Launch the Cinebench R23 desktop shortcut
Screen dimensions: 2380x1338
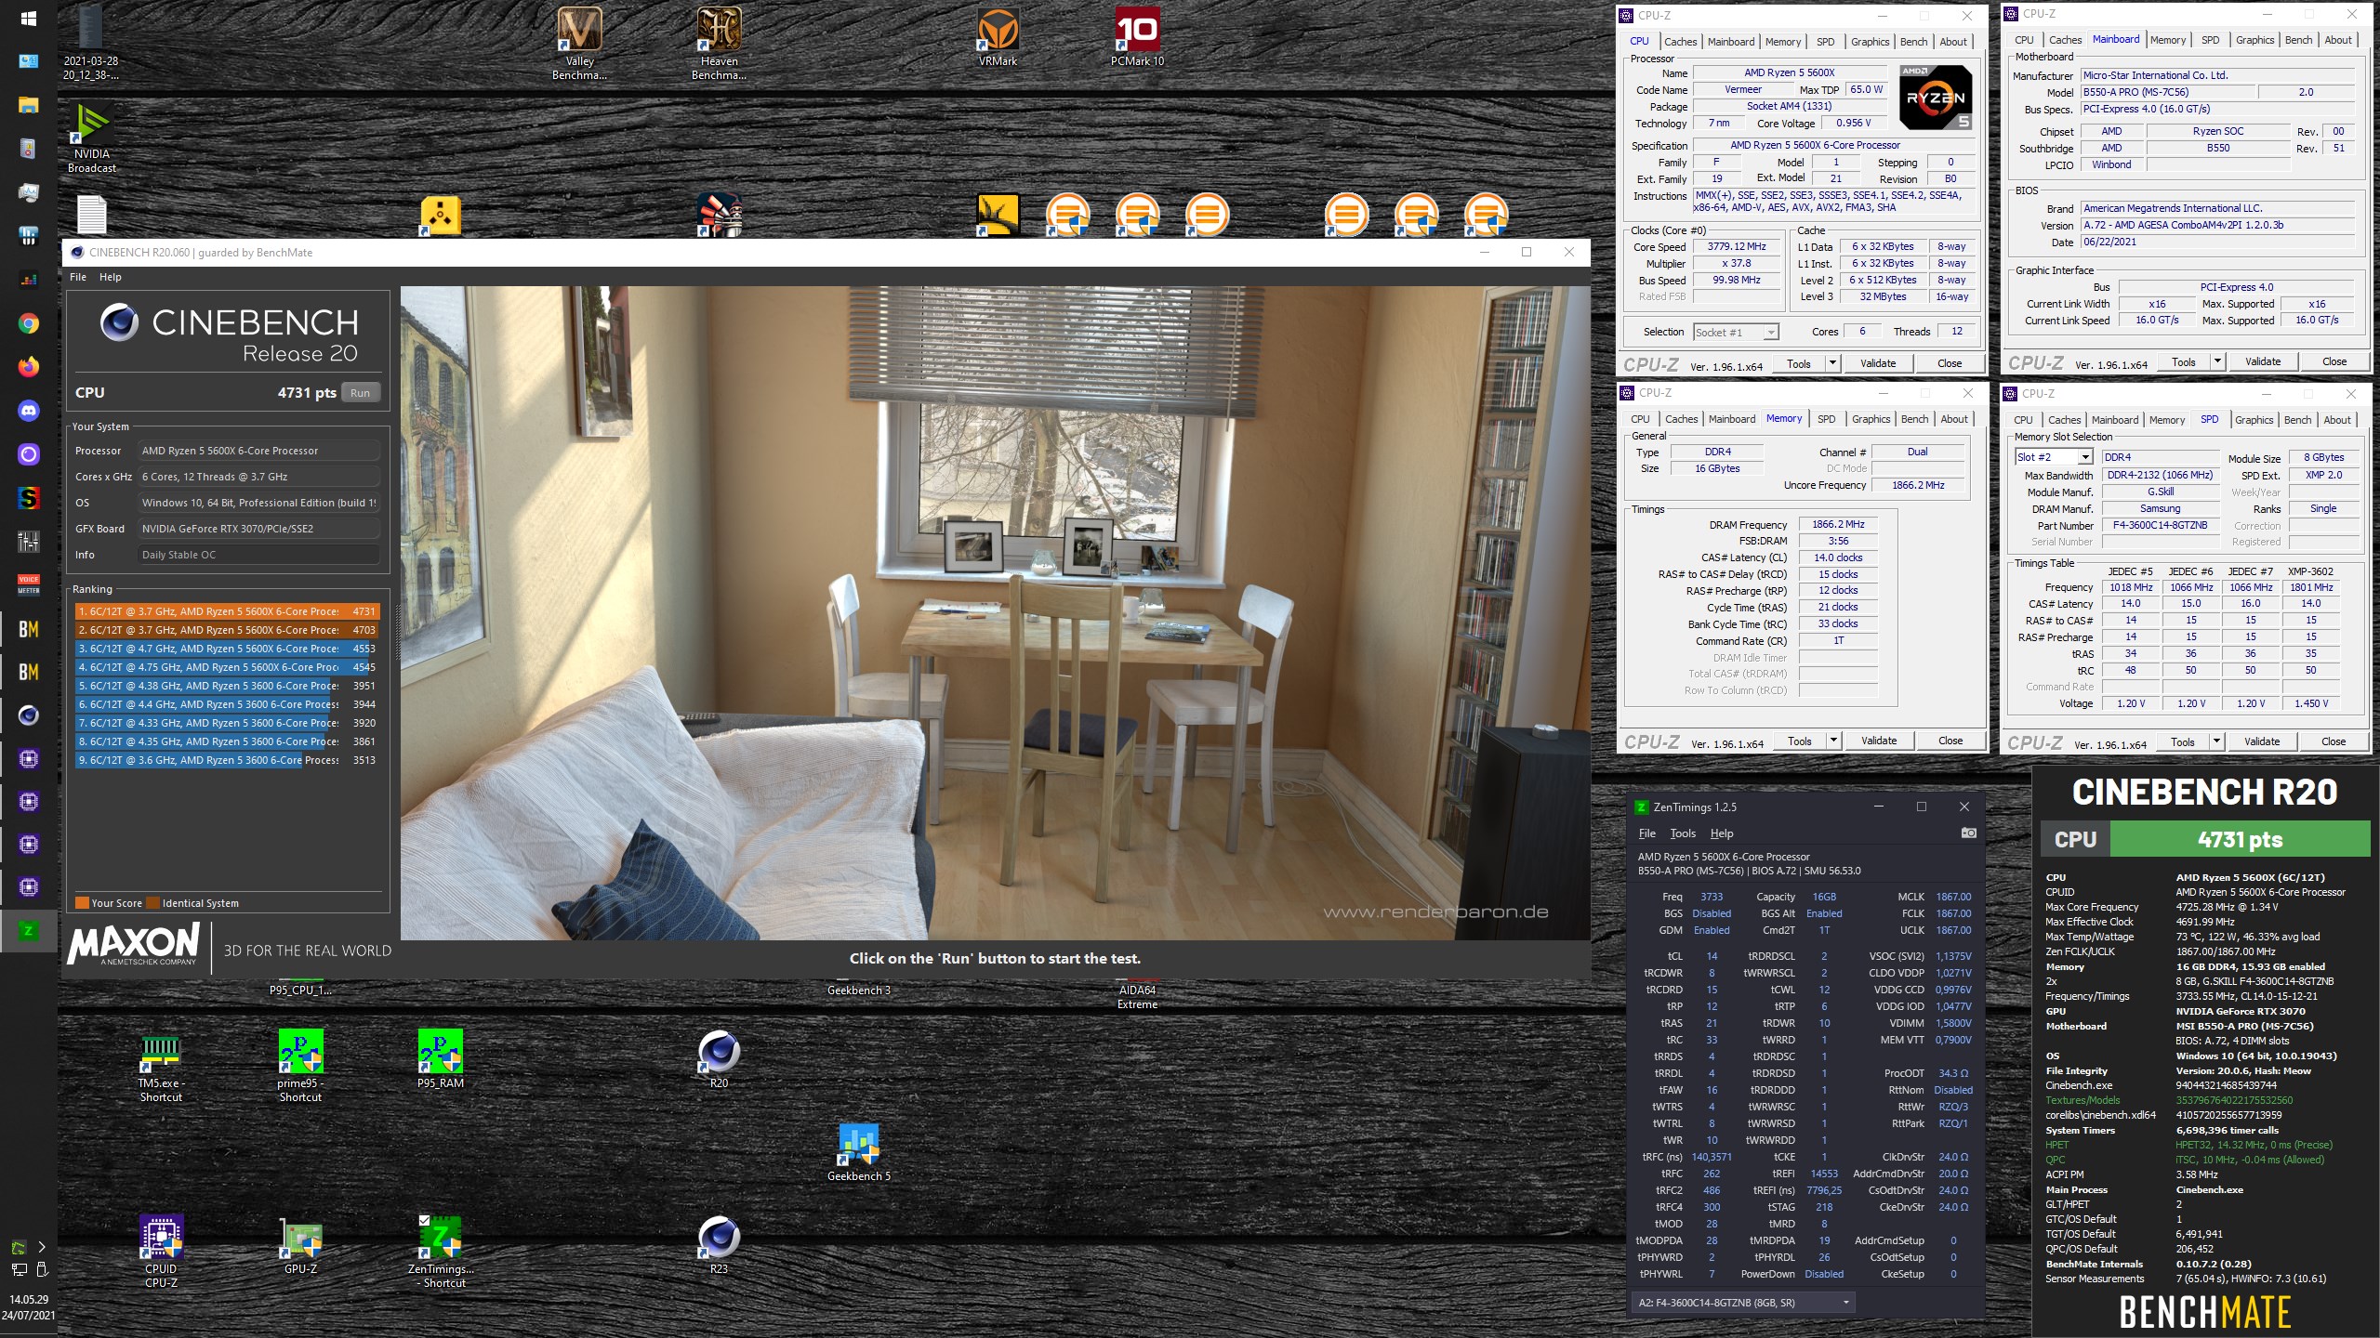coord(719,1245)
